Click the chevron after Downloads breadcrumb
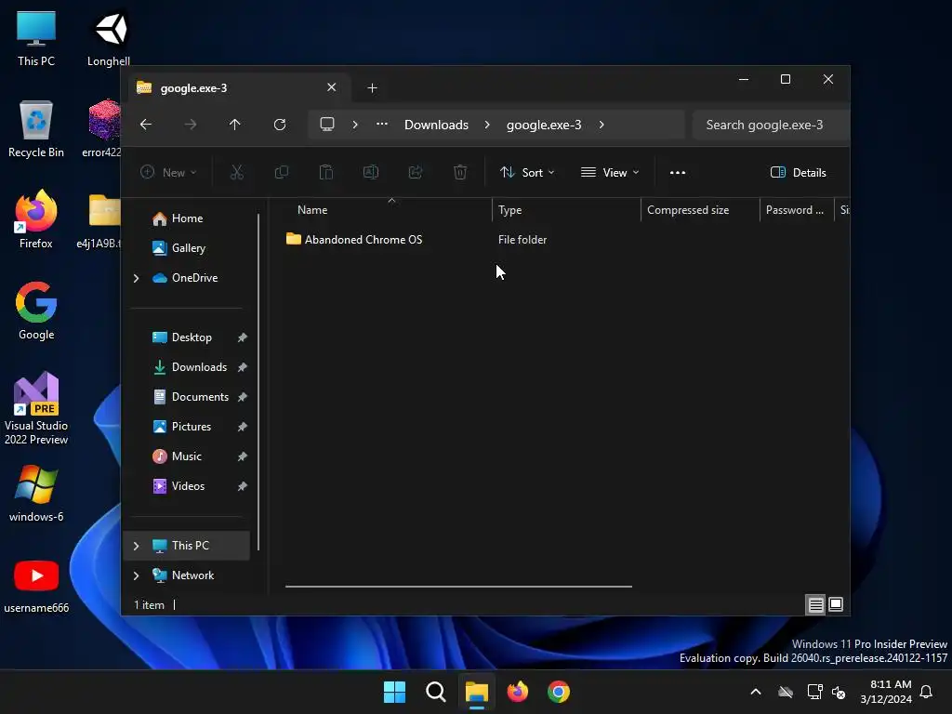This screenshot has height=714, width=952. pyautogui.click(x=487, y=125)
